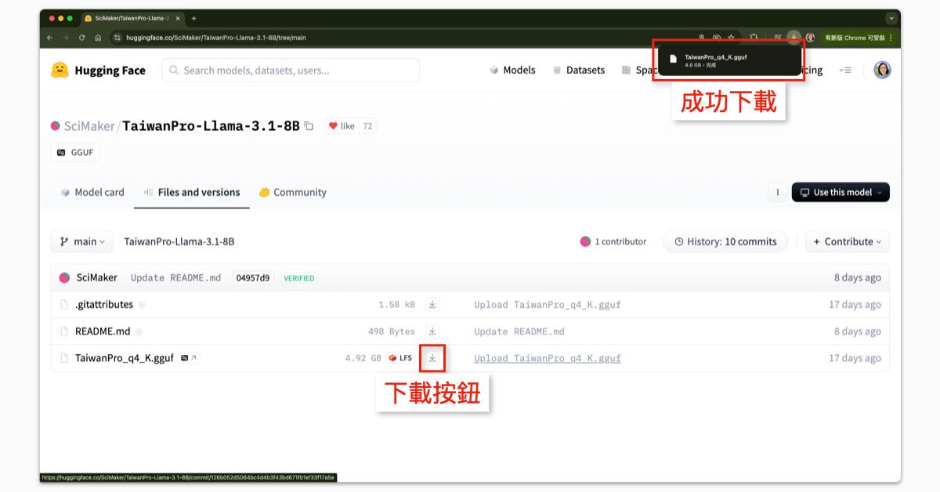Viewport: 940px width, 492px height.
Task: Click the GGUF tag
Action: 75,152
